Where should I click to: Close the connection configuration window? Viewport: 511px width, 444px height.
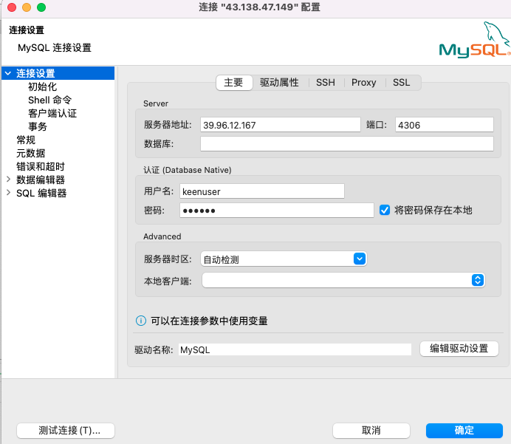pos(12,7)
